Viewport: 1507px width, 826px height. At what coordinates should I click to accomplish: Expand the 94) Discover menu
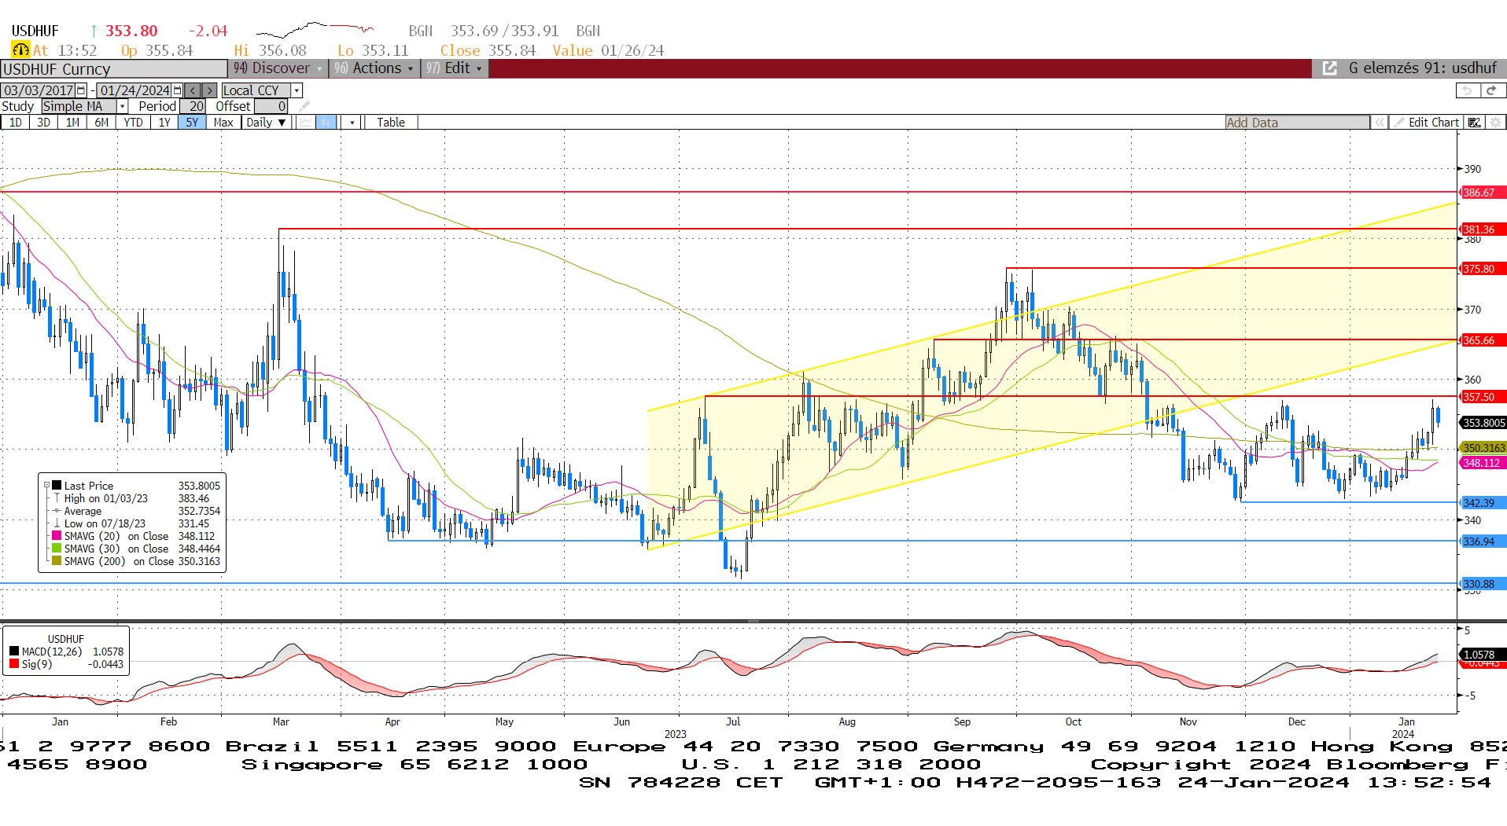pyautogui.click(x=278, y=68)
